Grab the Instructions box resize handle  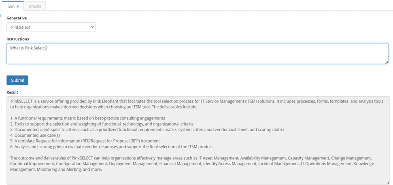coord(387,62)
